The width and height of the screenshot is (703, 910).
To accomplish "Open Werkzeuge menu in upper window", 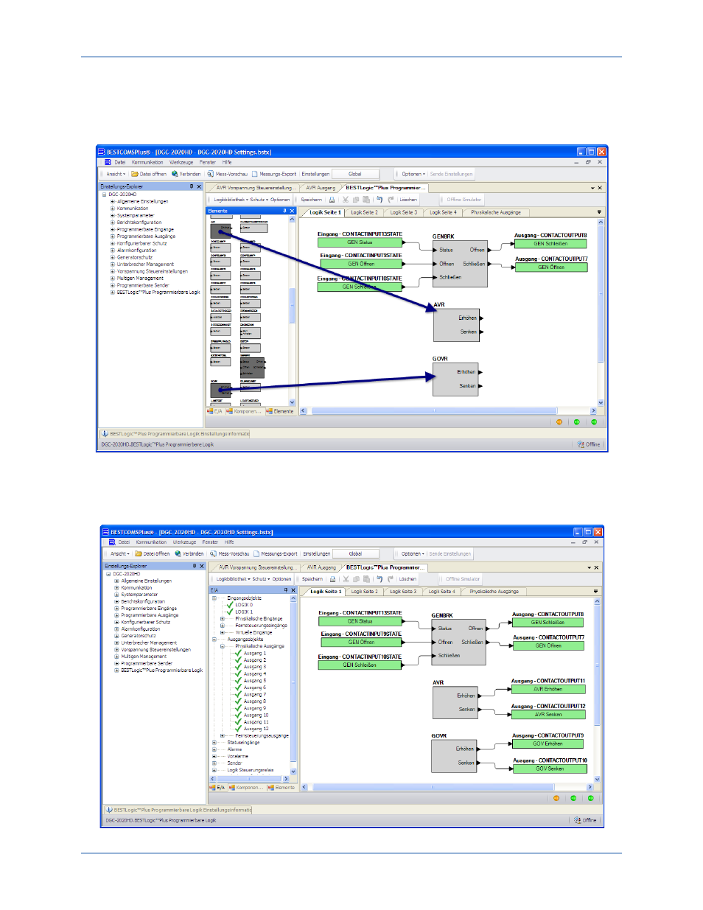I will [x=181, y=162].
